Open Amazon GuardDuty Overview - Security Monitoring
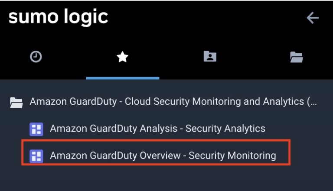The height and width of the screenshot is (191, 333). tap(163, 155)
